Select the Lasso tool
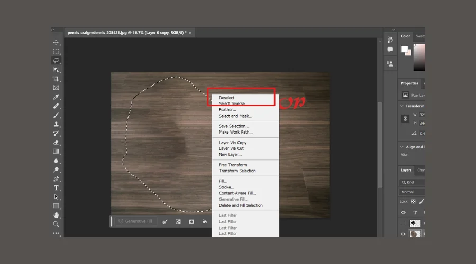Screen dimensions: 476x264 [x=56, y=60]
